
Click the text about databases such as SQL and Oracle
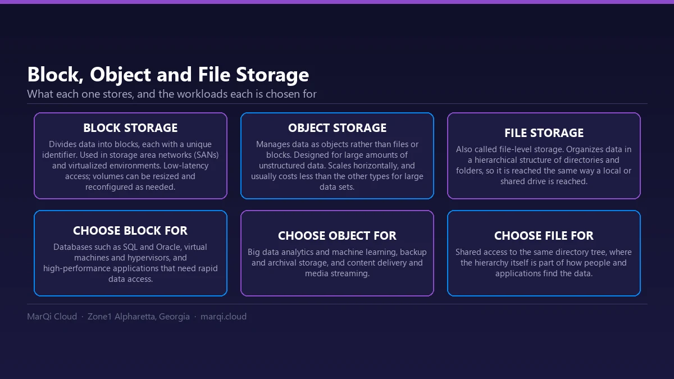(x=130, y=263)
